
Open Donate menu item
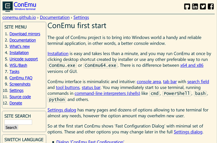(x=16, y=103)
